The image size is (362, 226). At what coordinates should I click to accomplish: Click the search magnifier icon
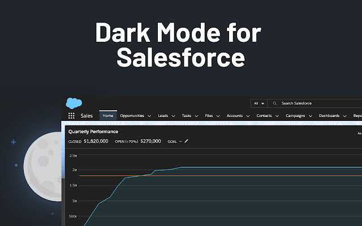click(275, 103)
